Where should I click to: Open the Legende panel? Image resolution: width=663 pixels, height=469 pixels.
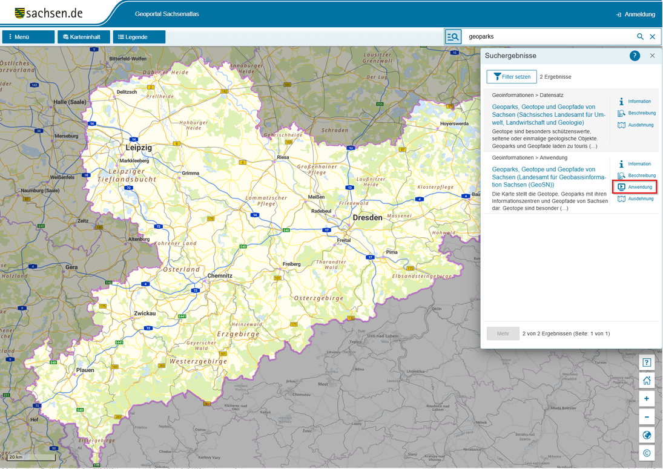coord(139,36)
